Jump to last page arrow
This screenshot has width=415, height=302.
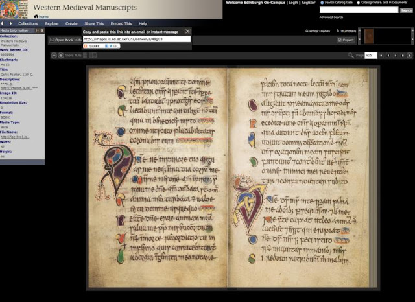click(x=403, y=56)
